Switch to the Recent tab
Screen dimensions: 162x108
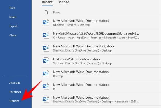click(47, 2)
